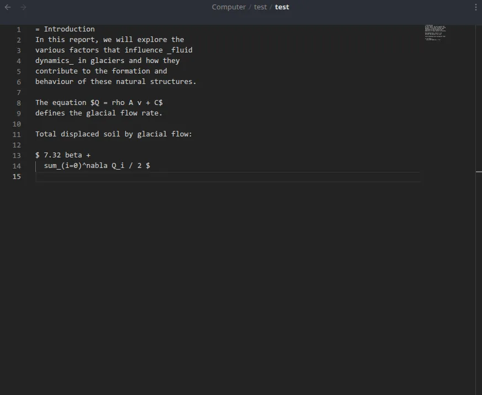
Task: Click line number 8 in the gutter
Action: click(x=19, y=102)
